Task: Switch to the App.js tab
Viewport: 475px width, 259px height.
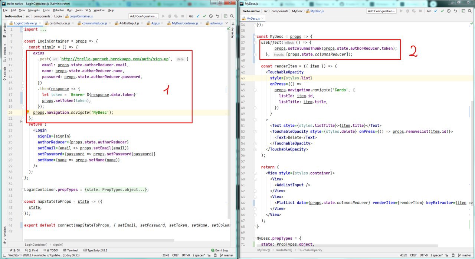Action: 155,23
